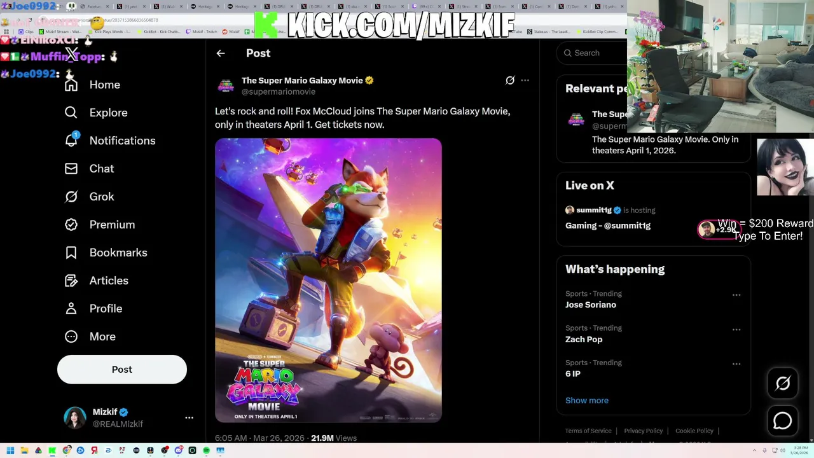814x458 pixels.
Task: Click the Grok explain icon on post
Action: tap(510, 80)
